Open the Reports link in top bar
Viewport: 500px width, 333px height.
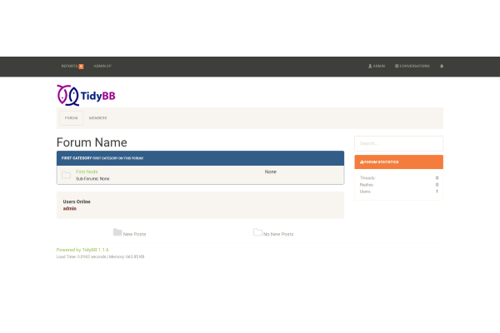[69, 67]
